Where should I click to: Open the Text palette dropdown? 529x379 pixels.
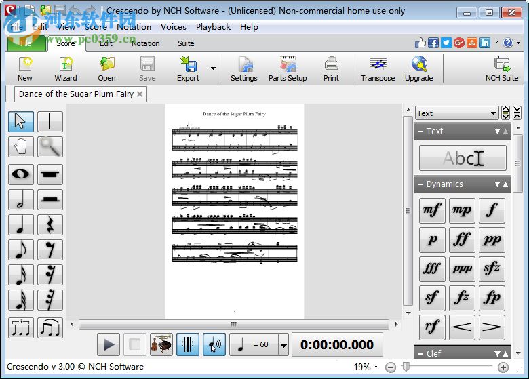click(x=457, y=113)
